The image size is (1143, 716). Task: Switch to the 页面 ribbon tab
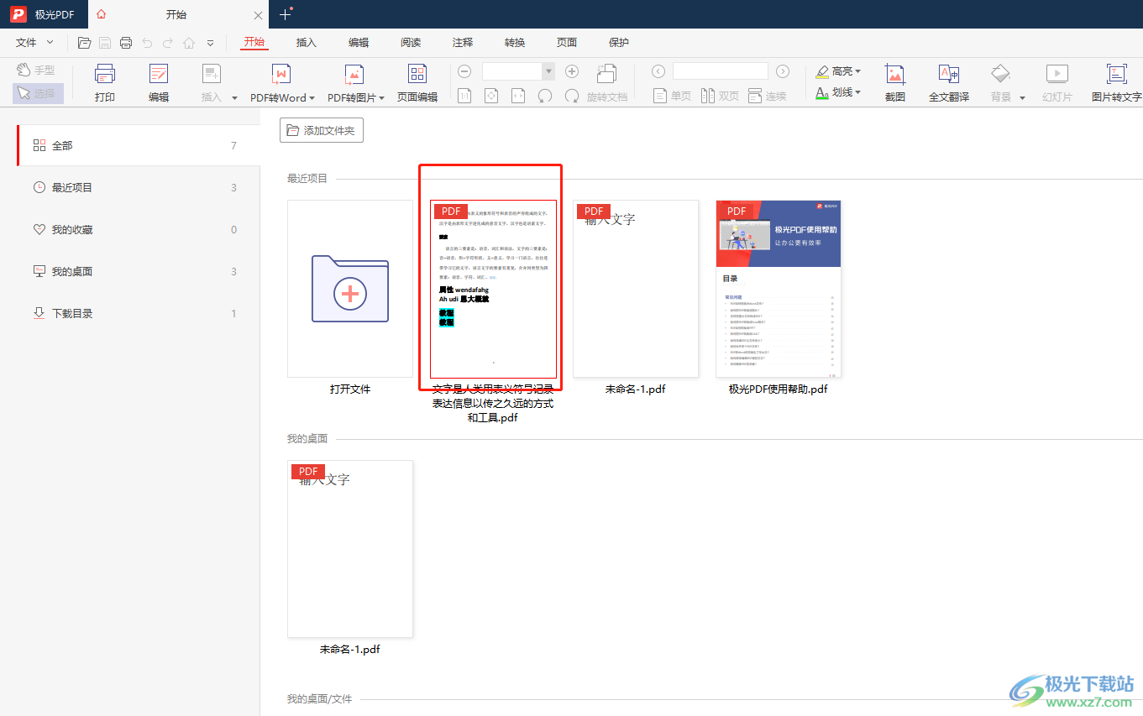567,42
